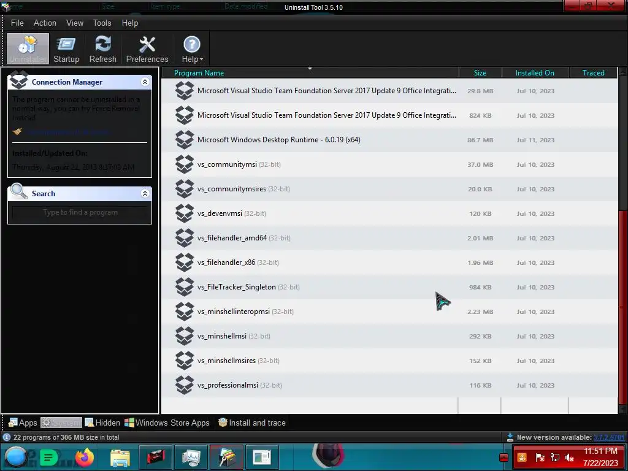Viewport: 628px width, 471px height.
Task: Click the vs_communitymsi package icon
Action: [x=185, y=164]
